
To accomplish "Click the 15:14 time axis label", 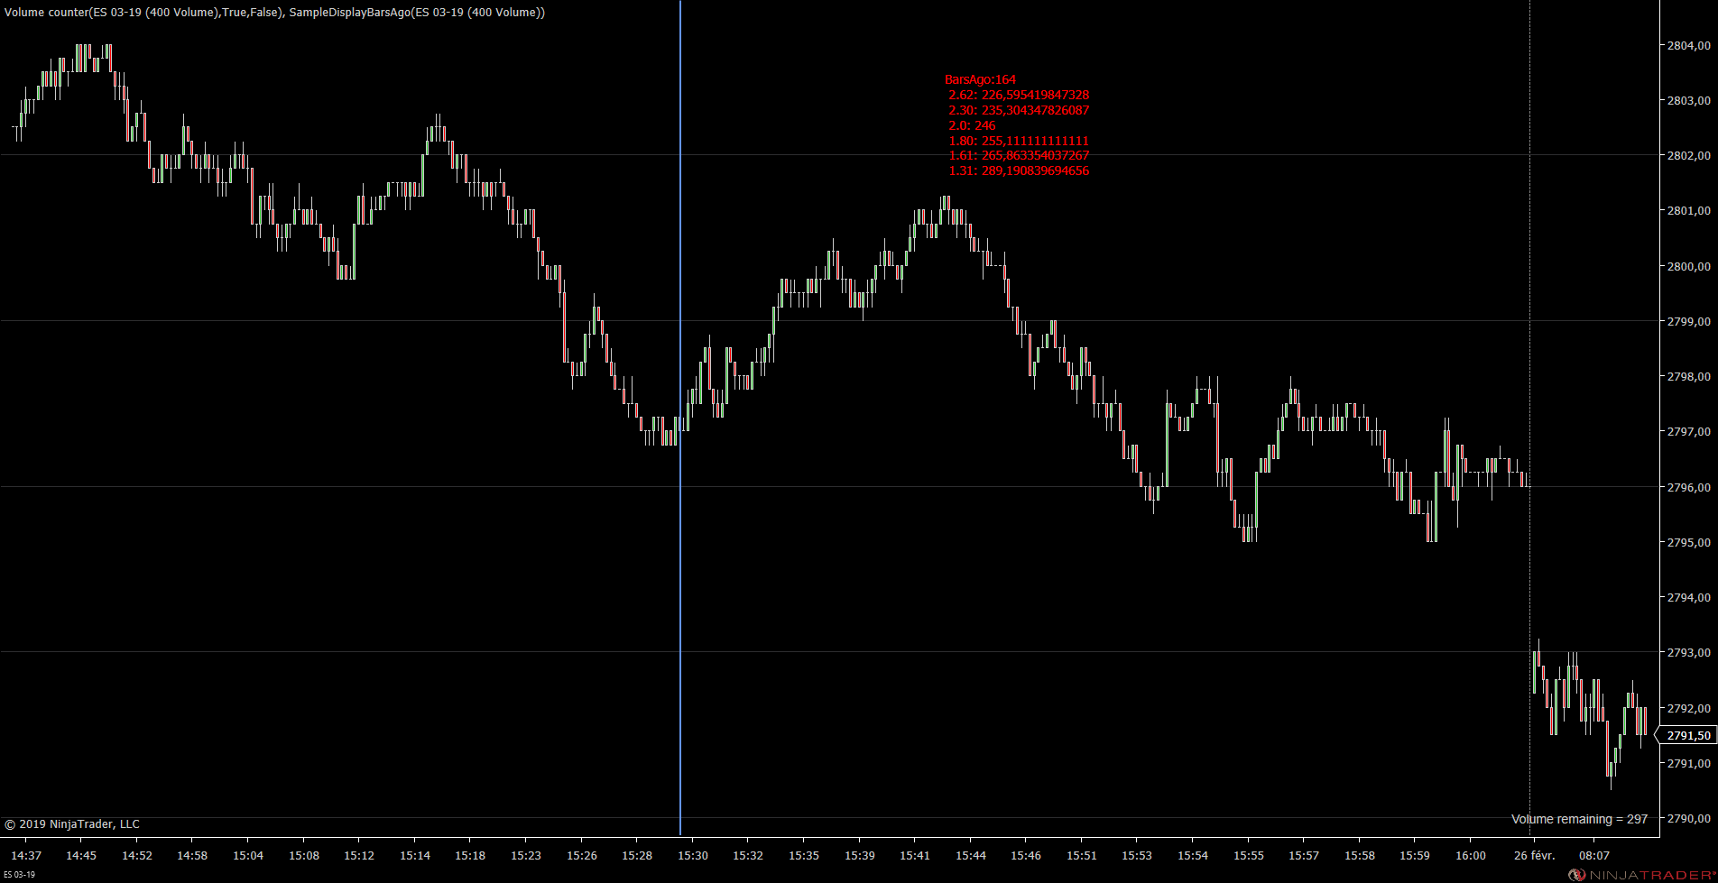I will [x=415, y=855].
